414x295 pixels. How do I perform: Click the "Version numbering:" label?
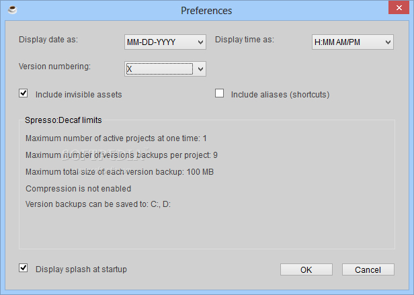coord(56,66)
